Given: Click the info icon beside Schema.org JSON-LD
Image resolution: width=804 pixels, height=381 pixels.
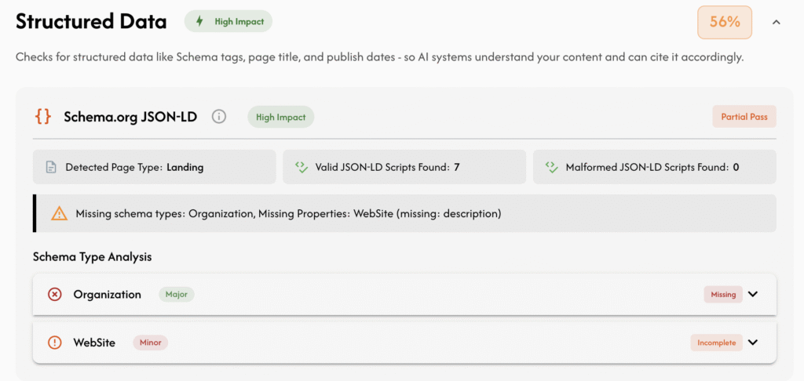Looking at the screenshot, I should [219, 117].
